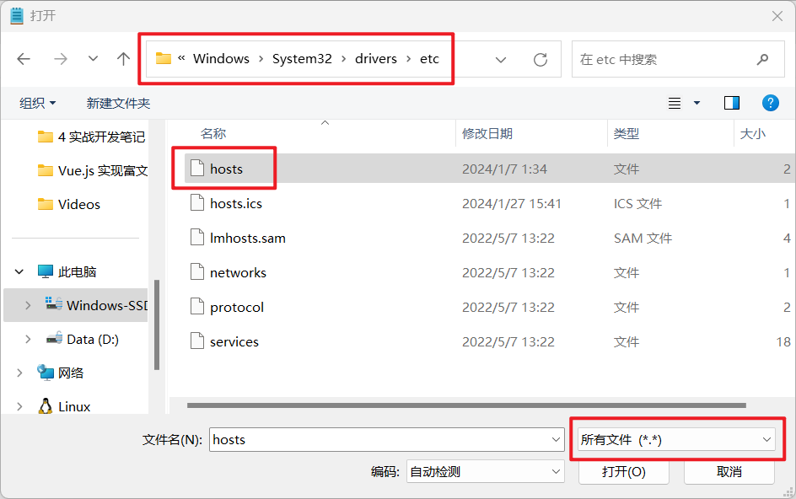Expand the Data (D:) drive node
Screen dimensions: 796x499
28,339
